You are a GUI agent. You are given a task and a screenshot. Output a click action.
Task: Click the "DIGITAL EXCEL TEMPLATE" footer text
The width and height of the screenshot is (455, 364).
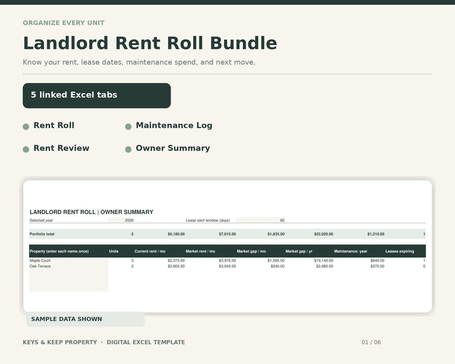coord(146,342)
